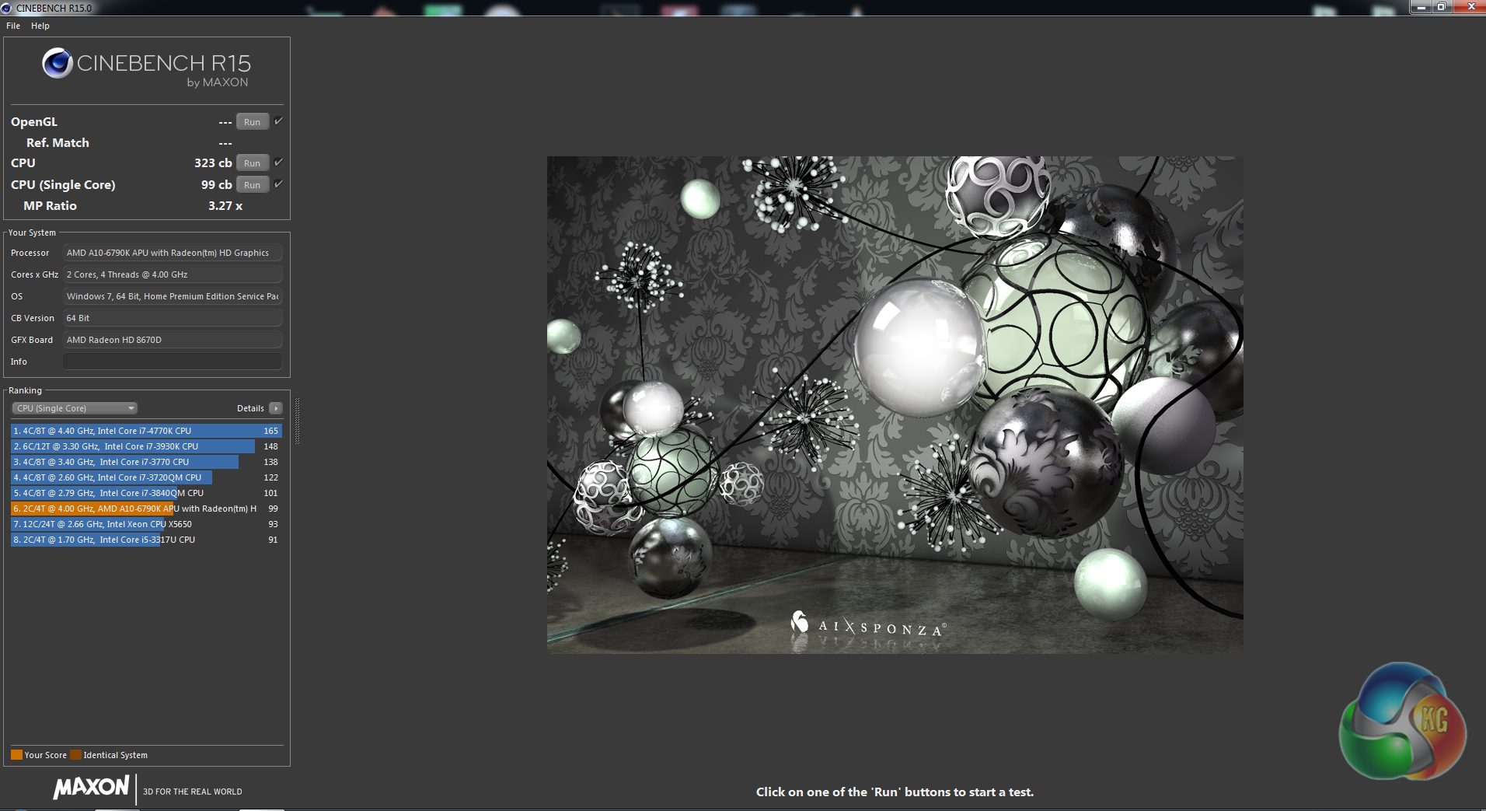Image resolution: width=1486 pixels, height=811 pixels.
Task: Open the Help menu
Action: [40, 26]
